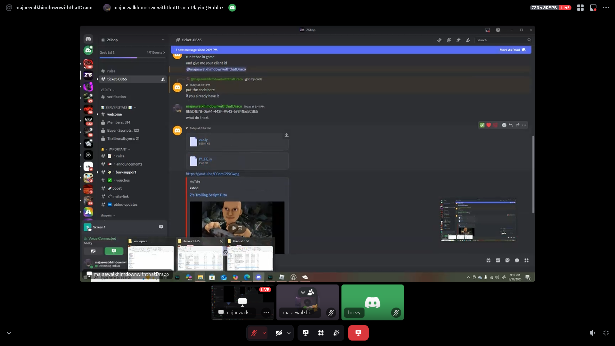
Task: Click the reply arrow on the message
Action: point(511,125)
